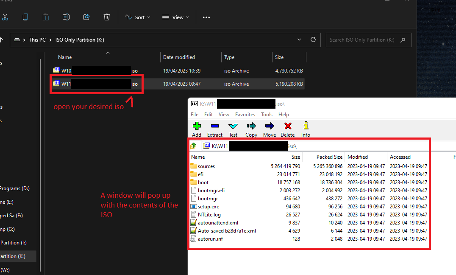Open the Sort dropdown in Explorer
The height and width of the screenshot is (275, 456).
[x=138, y=17]
